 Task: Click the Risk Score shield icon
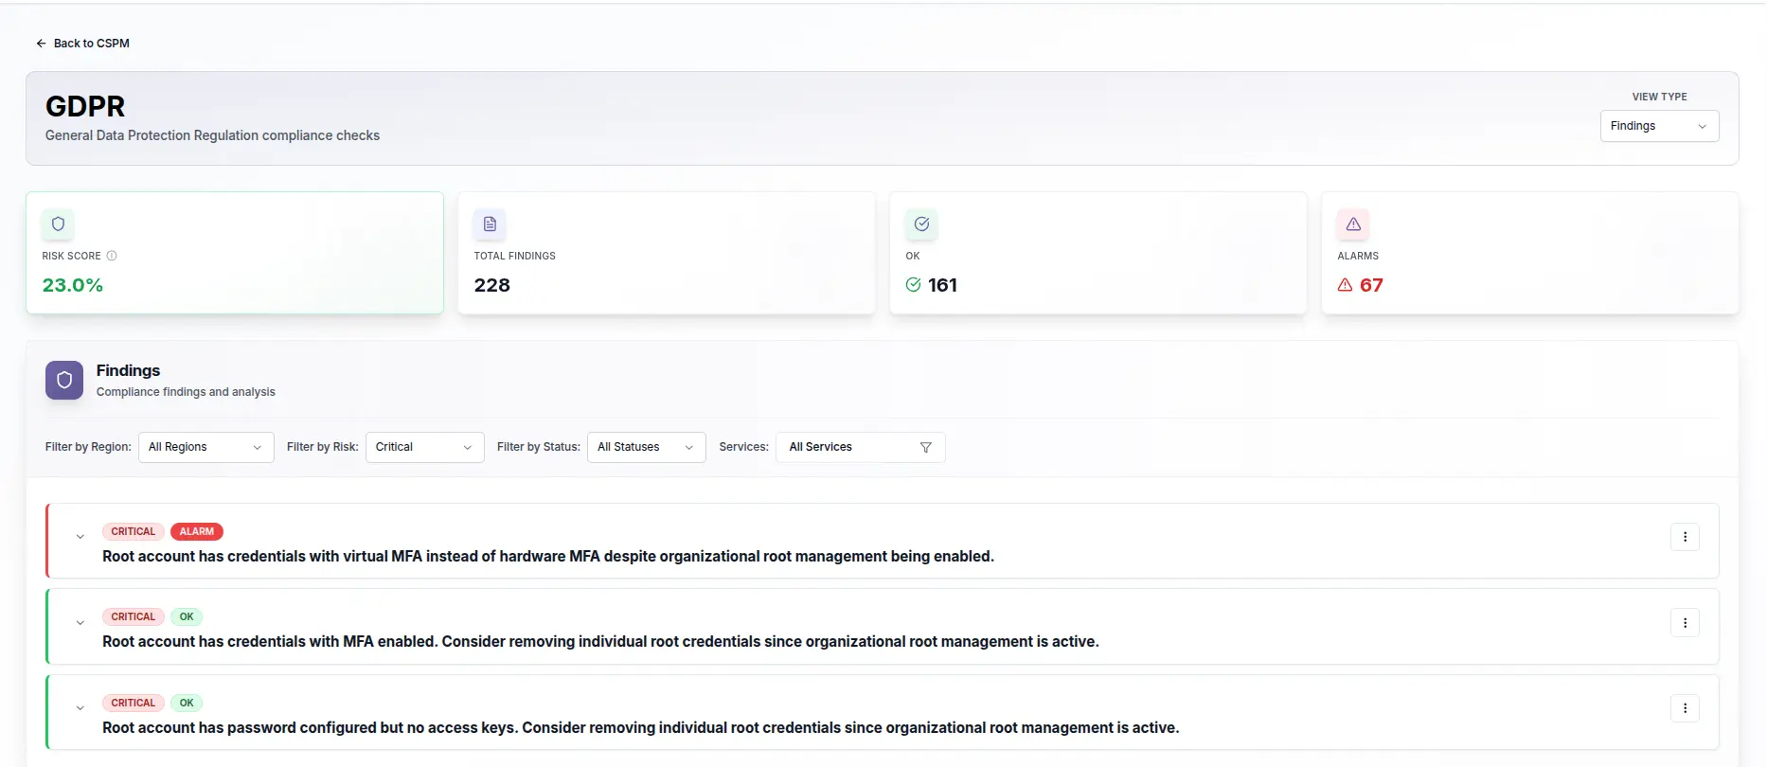click(x=58, y=224)
